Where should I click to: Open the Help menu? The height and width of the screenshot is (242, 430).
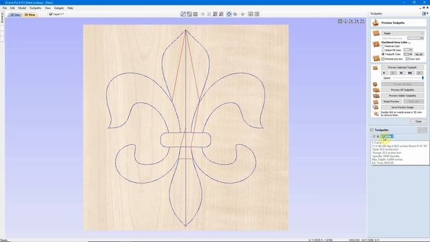tap(70, 8)
